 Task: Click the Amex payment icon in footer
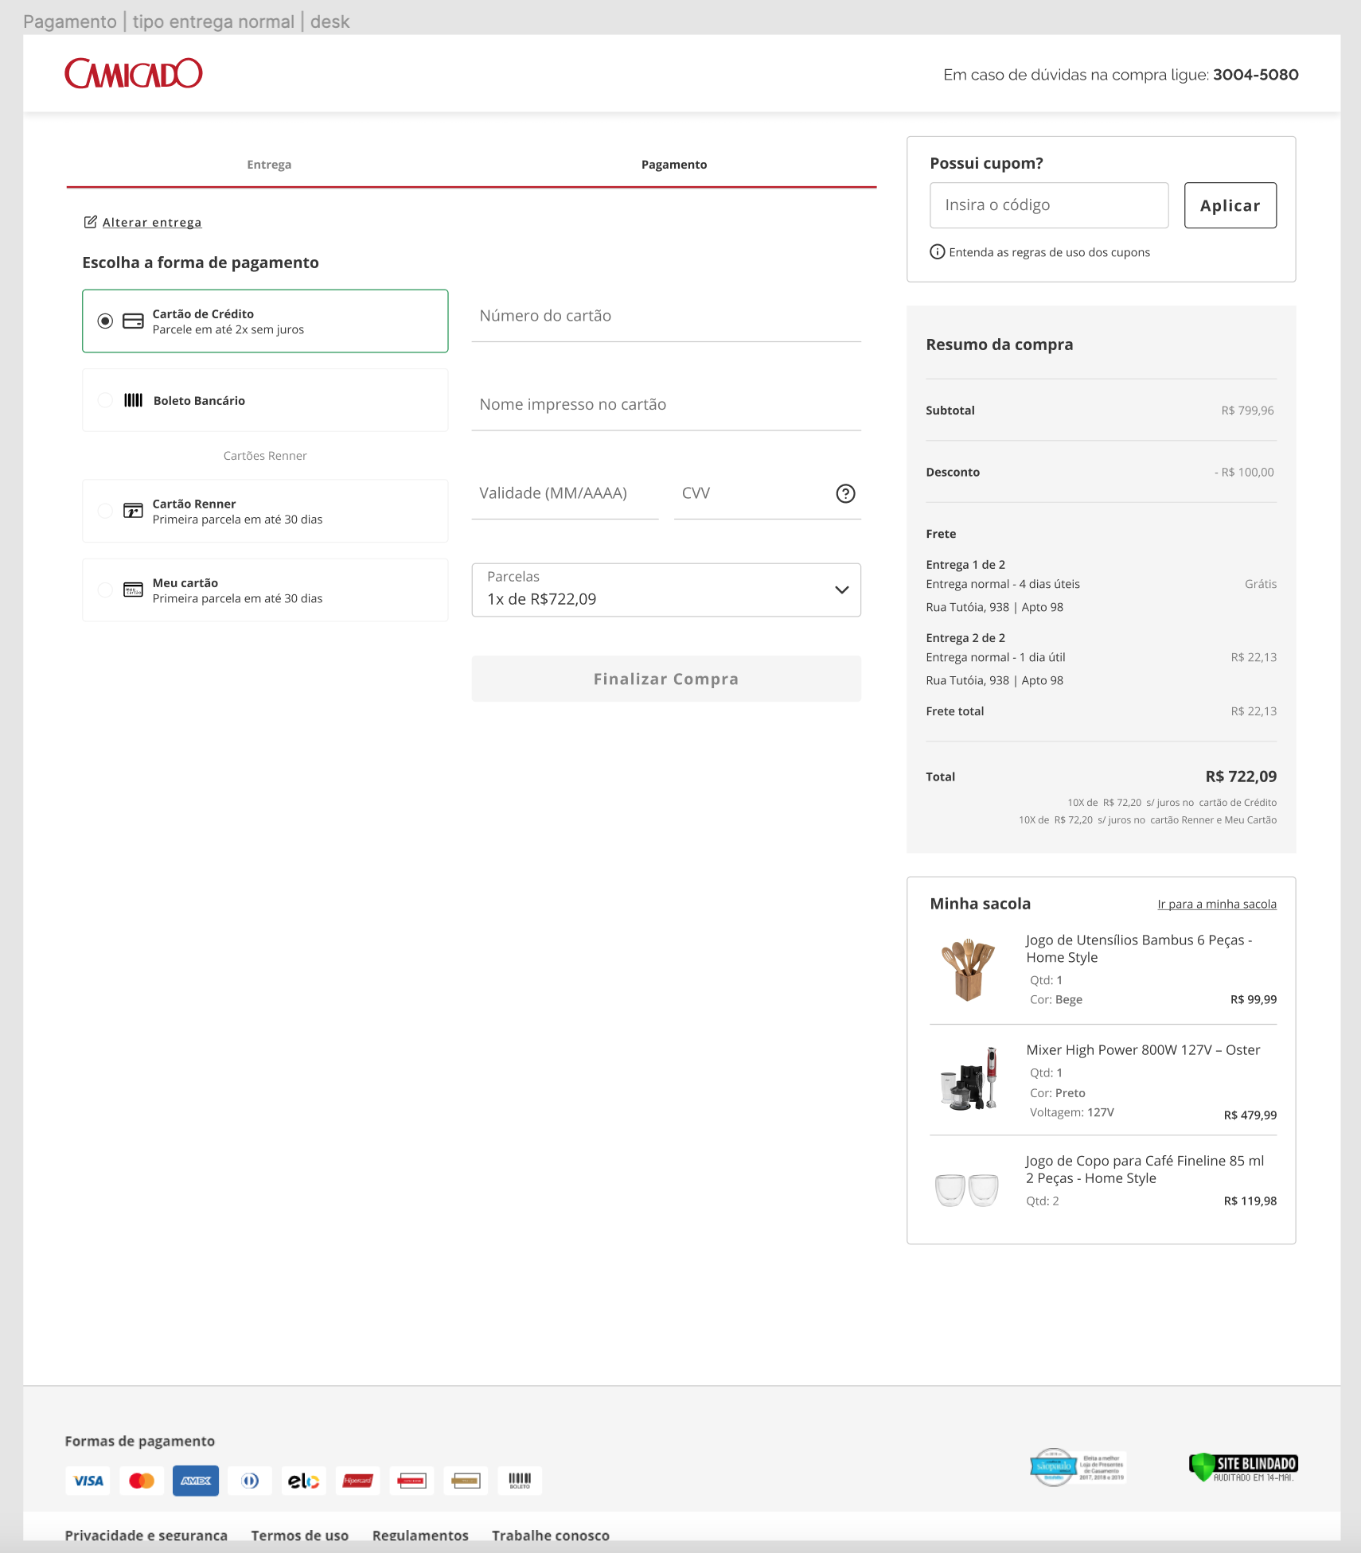coord(196,1481)
